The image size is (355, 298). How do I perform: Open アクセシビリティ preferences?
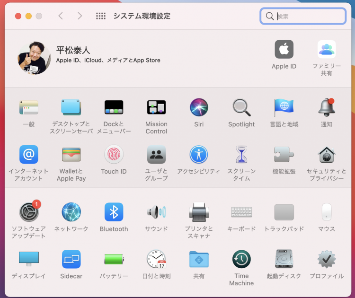(199, 155)
